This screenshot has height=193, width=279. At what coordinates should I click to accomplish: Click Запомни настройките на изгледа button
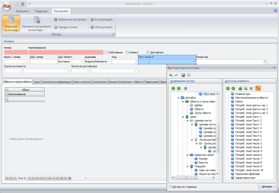coord(37,23)
